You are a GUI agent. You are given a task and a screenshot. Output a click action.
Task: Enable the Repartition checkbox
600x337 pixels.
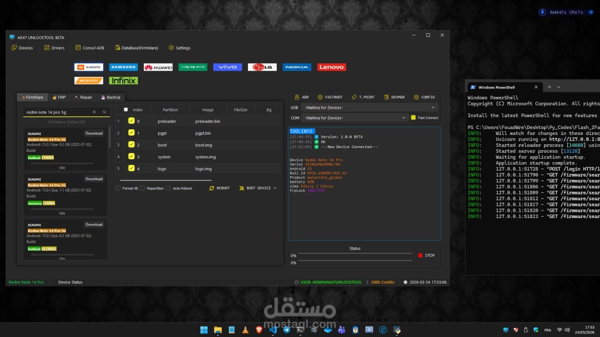(x=142, y=188)
